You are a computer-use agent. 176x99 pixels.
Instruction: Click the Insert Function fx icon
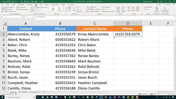[33, 17]
